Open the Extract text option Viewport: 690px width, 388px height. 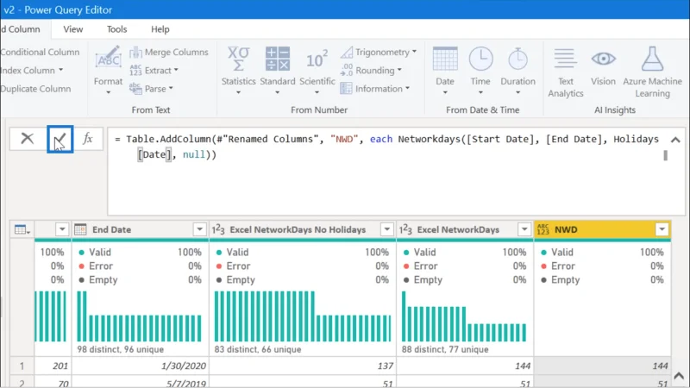point(154,71)
